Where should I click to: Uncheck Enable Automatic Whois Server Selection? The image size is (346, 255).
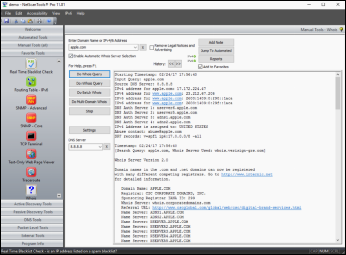(x=71, y=56)
